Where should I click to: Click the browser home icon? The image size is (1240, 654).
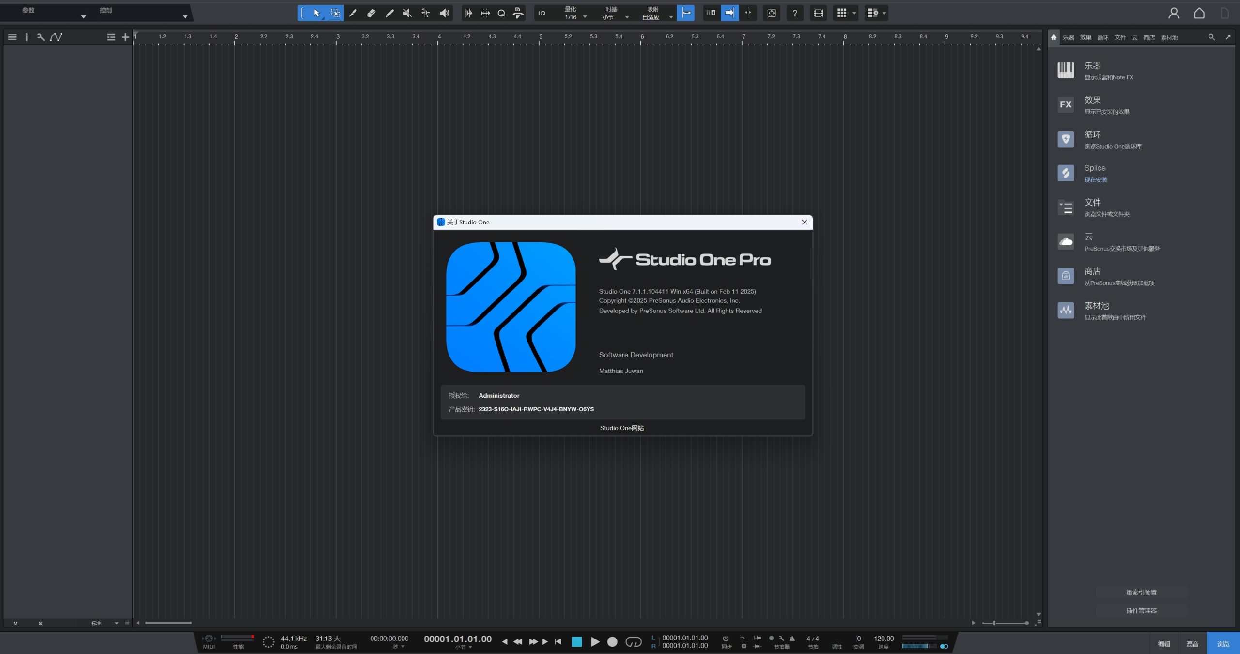coord(1054,37)
